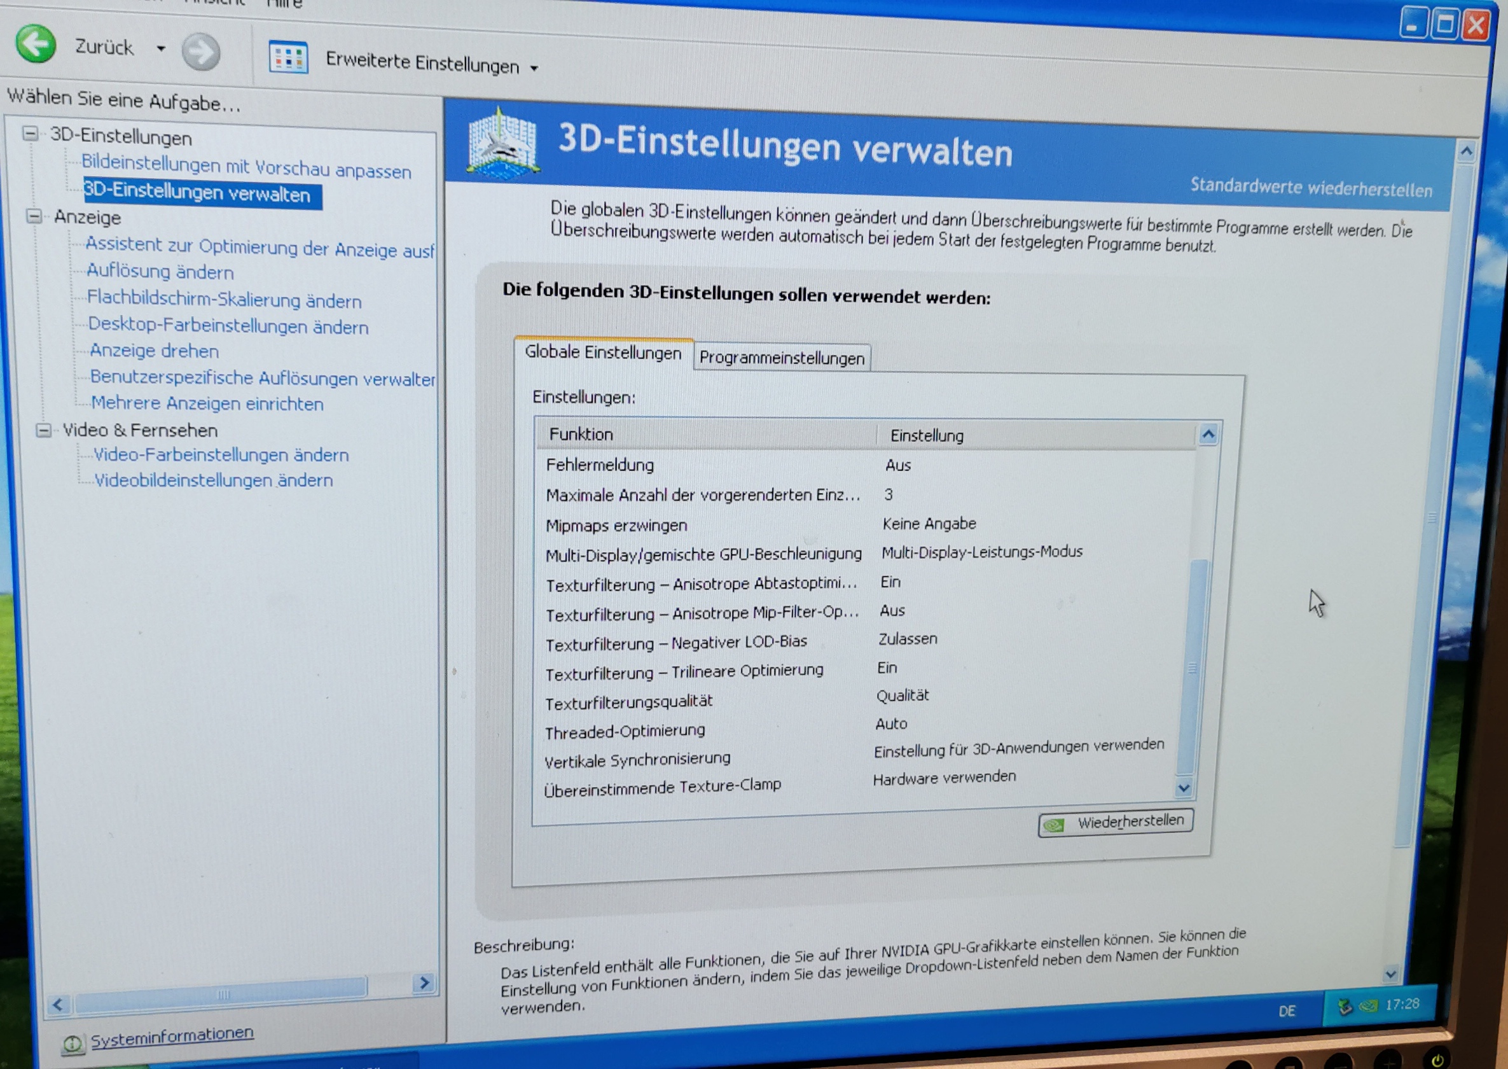The width and height of the screenshot is (1508, 1069).
Task: Click the safely remove hardware tray icon
Action: click(1345, 1007)
